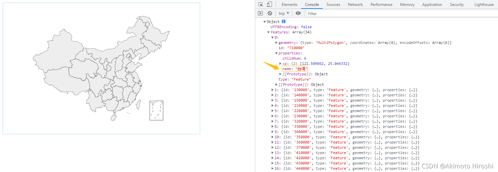
Task: Switch to the Memory tab
Action: (x=407, y=5)
